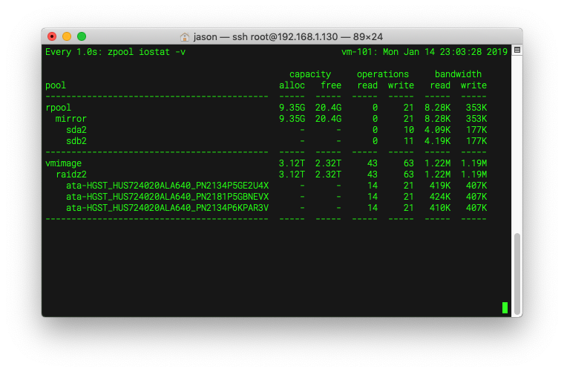This screenshot has height=372, width=564.
Task: Click disk name ending in PN2181P5GBNEVX
Action: tap(167, 197)
